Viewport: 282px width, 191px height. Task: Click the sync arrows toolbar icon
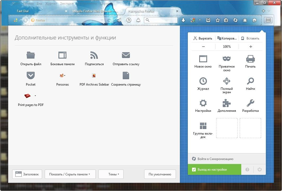coord(235,20)
